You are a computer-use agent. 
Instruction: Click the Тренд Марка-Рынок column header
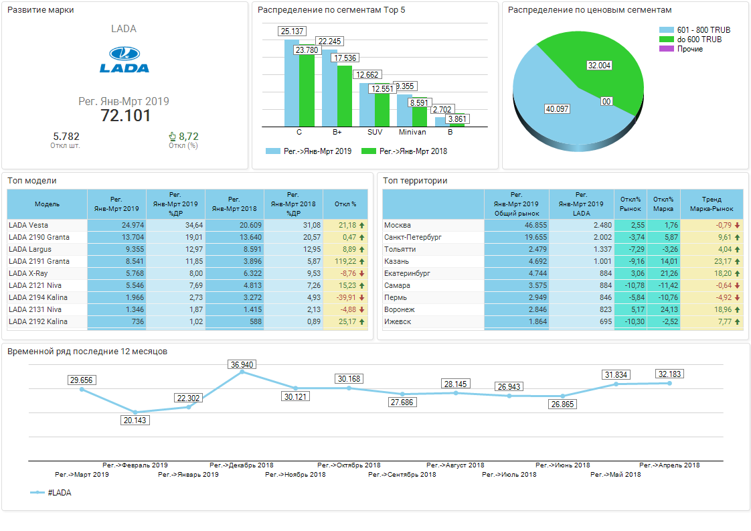pyautogui.click(x=712, y=204)
